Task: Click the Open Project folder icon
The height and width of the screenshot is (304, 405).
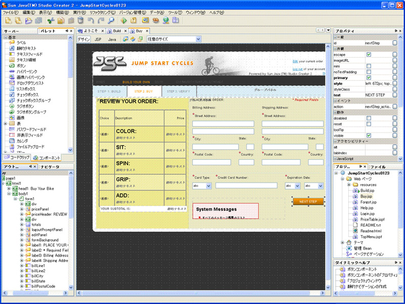Action: [x=28, y=21]
